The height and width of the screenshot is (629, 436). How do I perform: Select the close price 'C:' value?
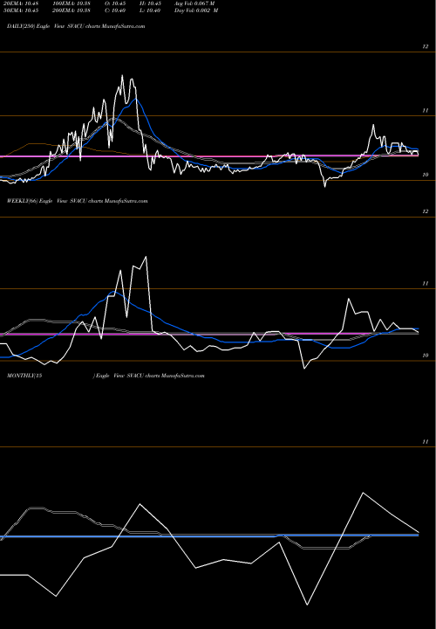point(115,10)
